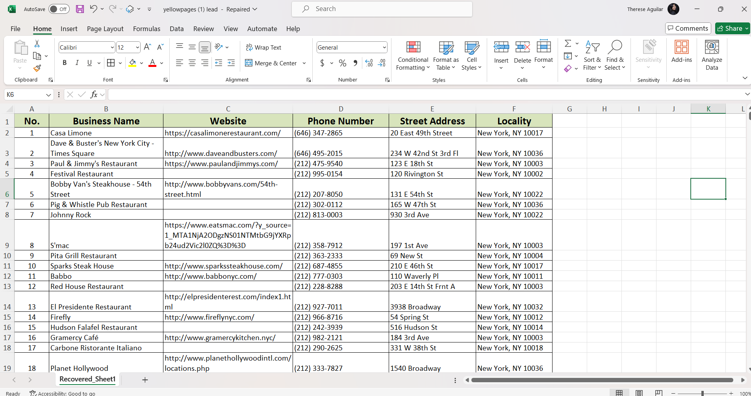Click the Delete cells button

tap(522, 55)
